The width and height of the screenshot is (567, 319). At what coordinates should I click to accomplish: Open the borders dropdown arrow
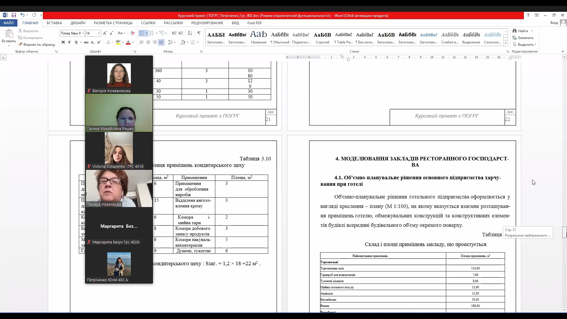tap(198, 43)
